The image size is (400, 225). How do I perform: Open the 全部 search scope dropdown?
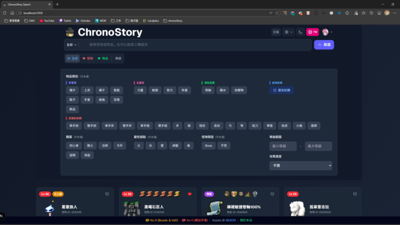[71, 45]
